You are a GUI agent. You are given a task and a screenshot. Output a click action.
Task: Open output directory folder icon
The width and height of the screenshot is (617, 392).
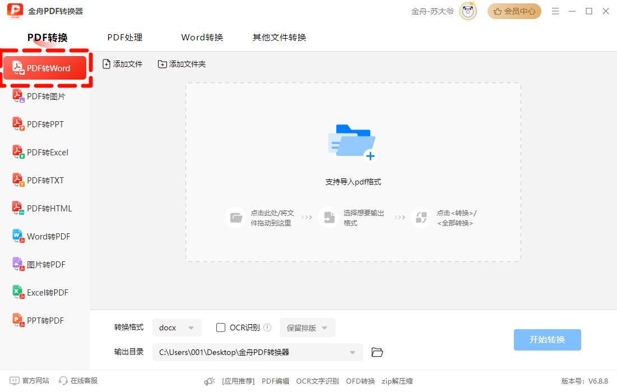[377, 352]
